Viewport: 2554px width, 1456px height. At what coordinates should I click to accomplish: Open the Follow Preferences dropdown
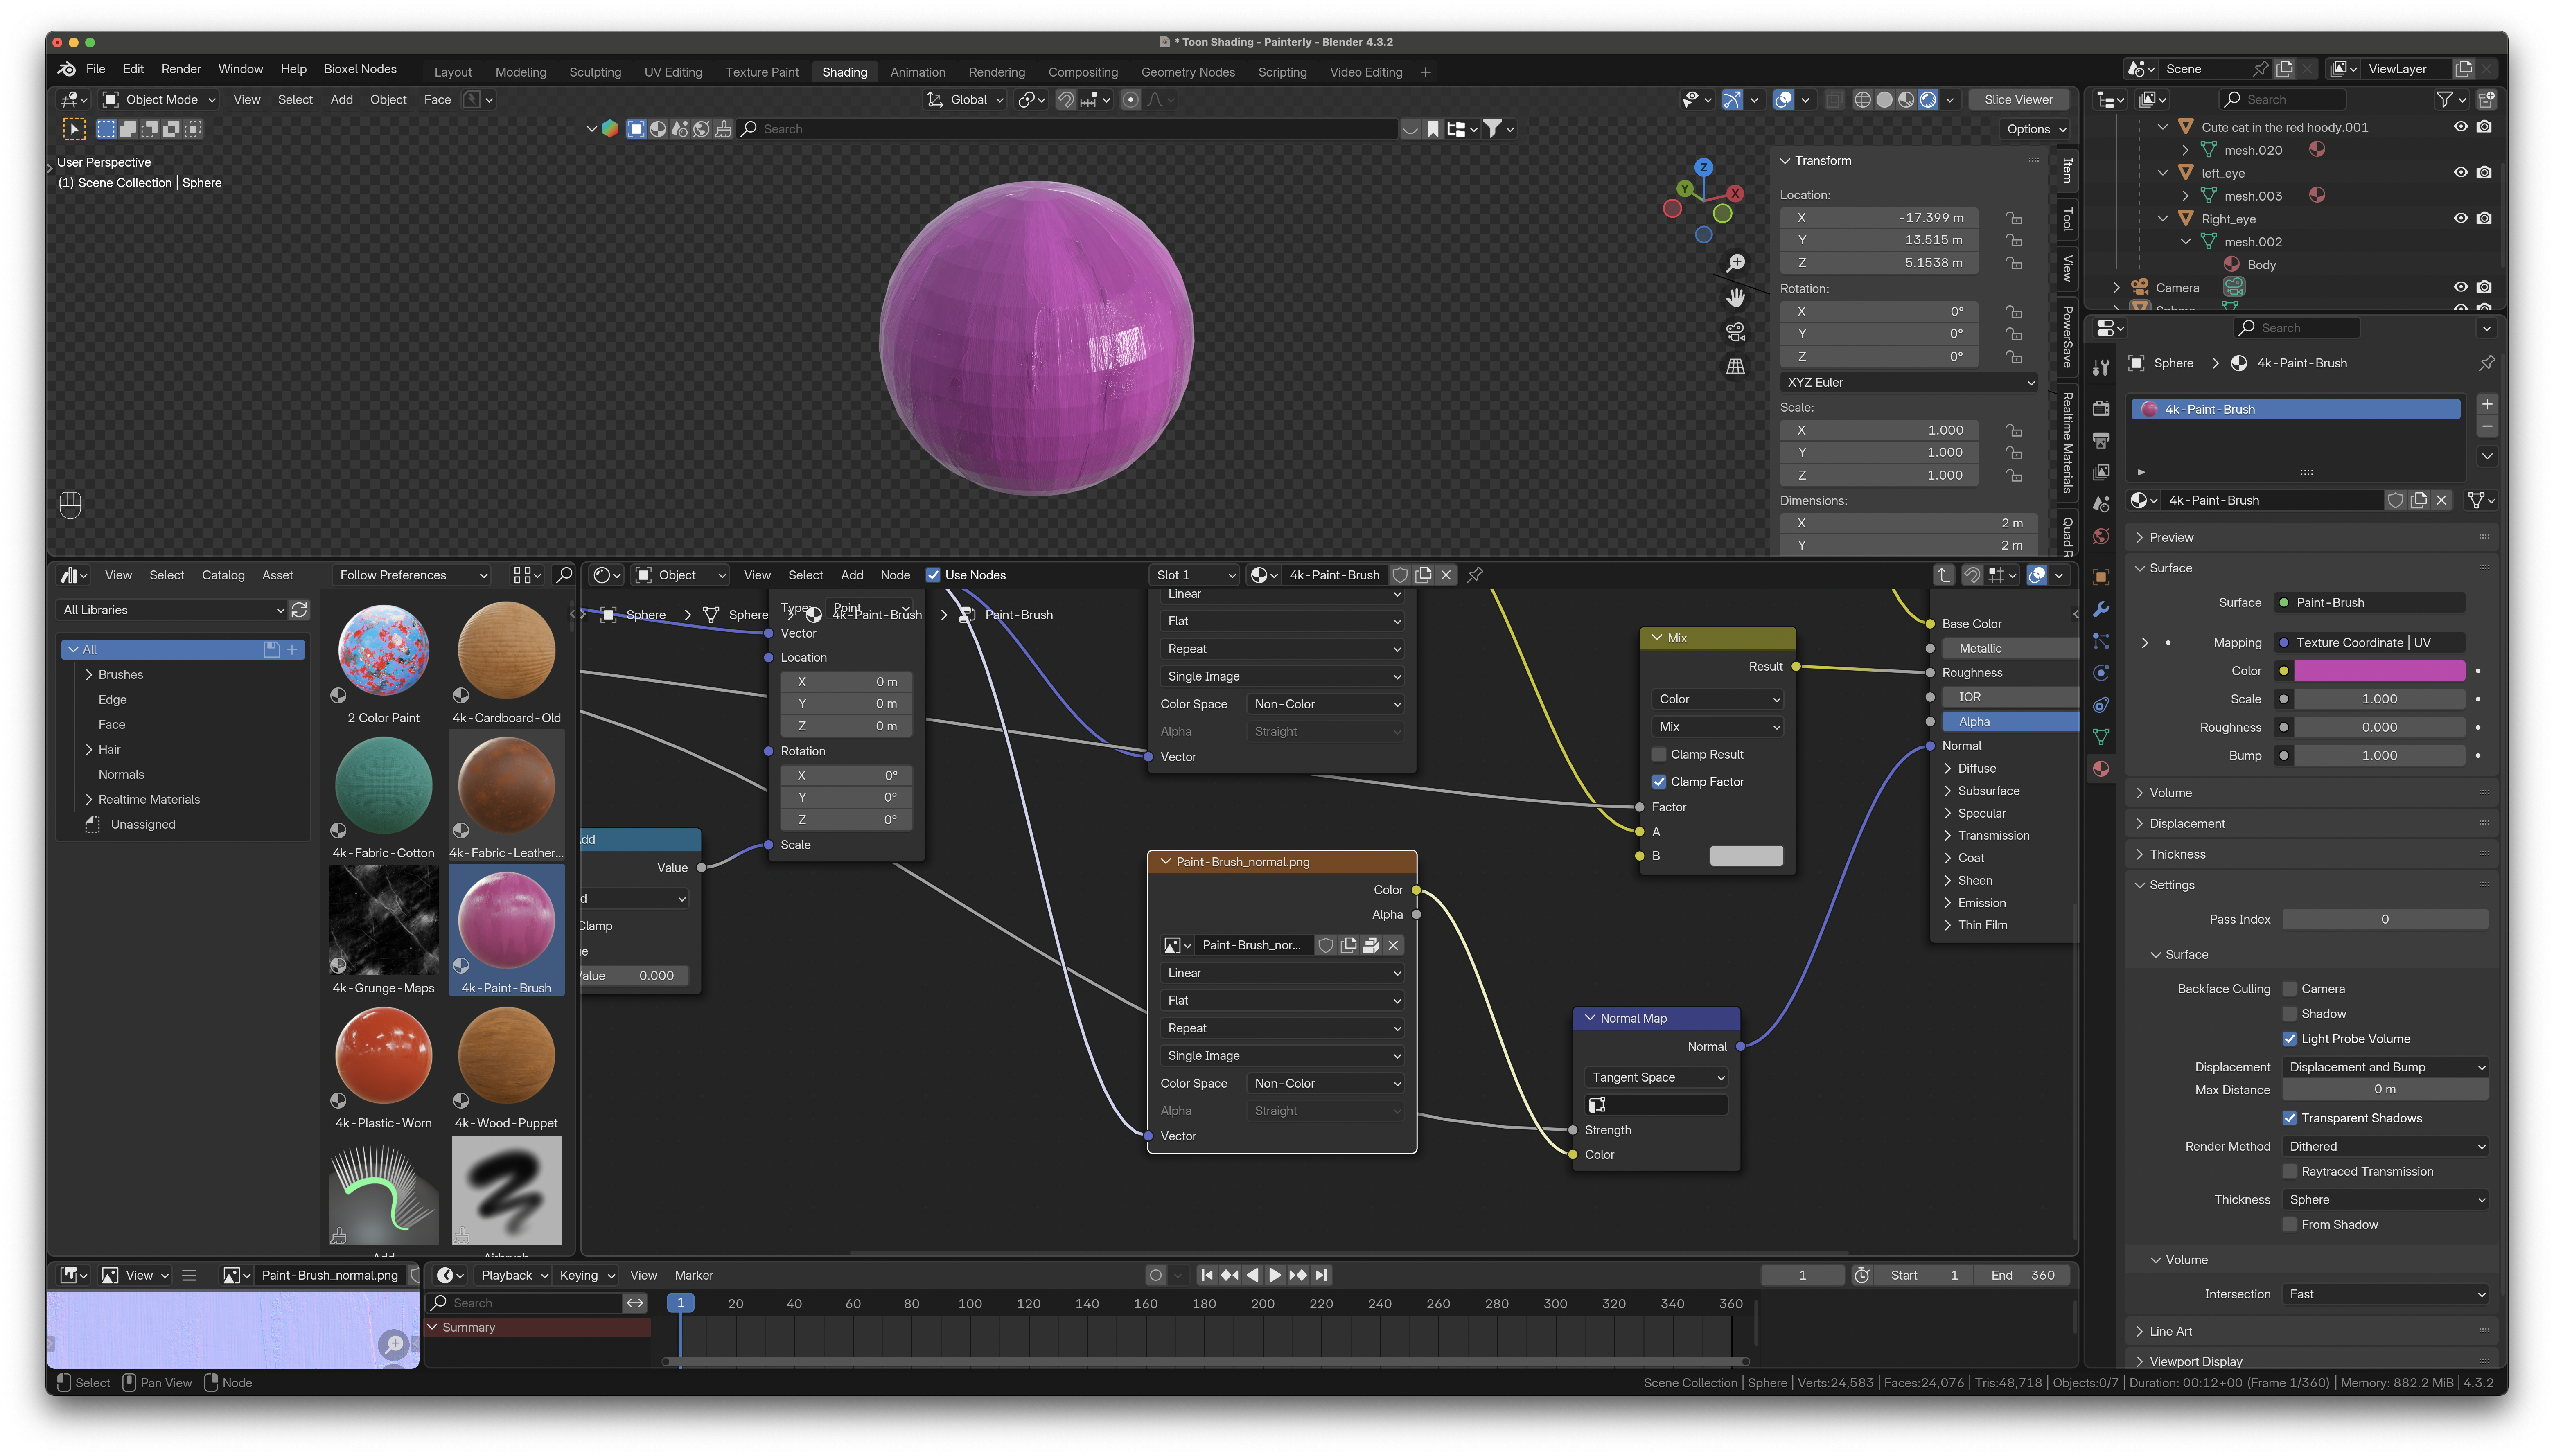pos(412,575)
